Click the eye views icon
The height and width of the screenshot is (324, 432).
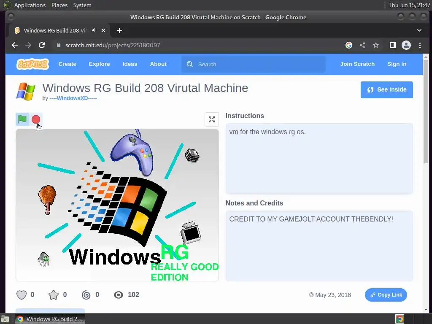[119, 295]
